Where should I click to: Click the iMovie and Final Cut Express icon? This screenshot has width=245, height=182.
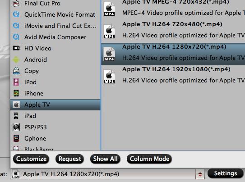point(16,26)
